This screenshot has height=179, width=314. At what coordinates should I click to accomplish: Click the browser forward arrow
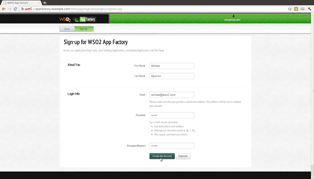(9, 9)
